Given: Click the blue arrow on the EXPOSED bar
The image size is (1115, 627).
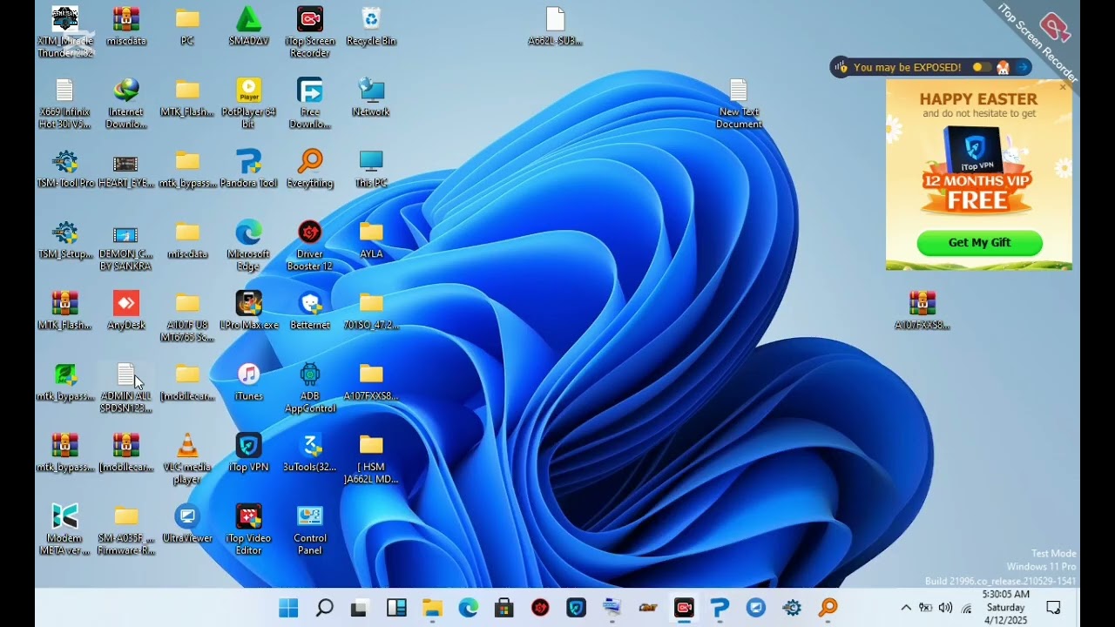Looking at the screenshot, I should point(1023,67).
